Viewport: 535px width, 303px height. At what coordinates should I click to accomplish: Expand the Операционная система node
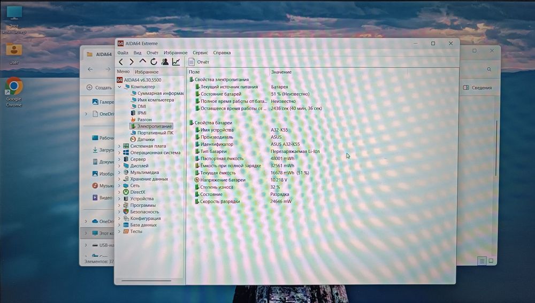pyautogui.click(x=119, y=153)
